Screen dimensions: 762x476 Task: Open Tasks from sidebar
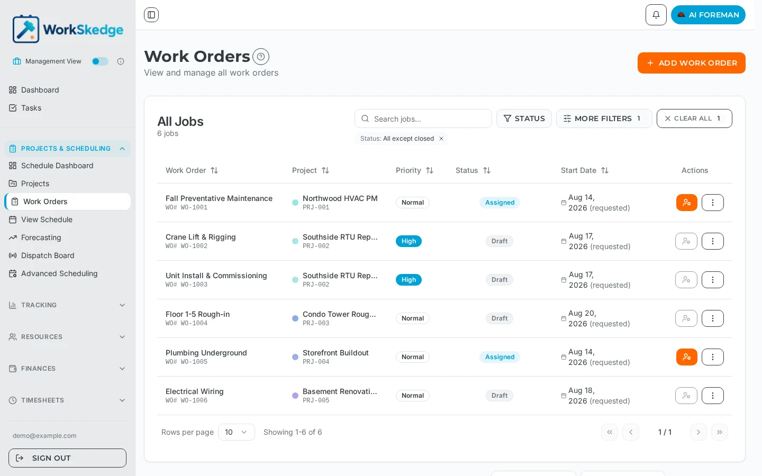point(67,108)
